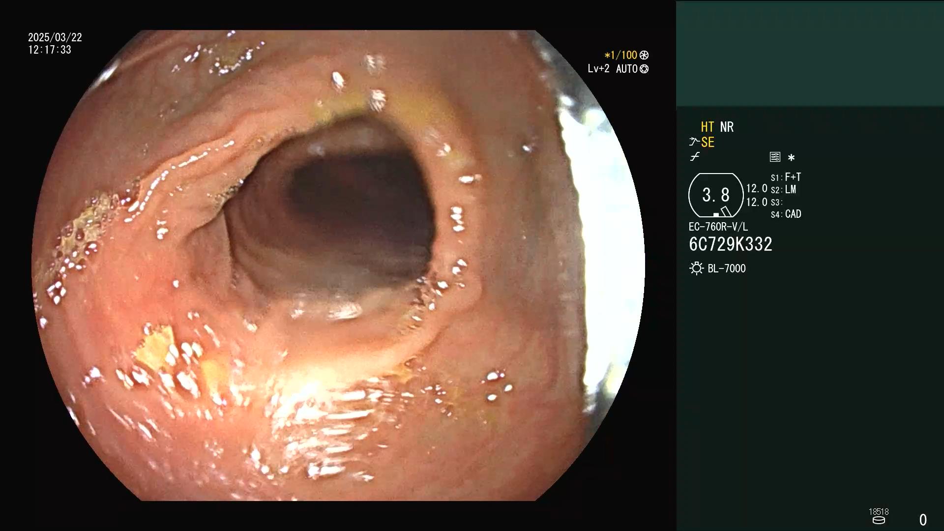Click the *1/100 shutter speed value
Screen dimensions: 944x531
click(620, 55)
